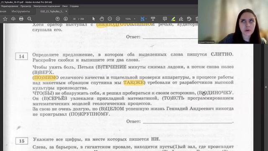The width and height of the screenshot is (268, 151).
Task: Go to next page arrow
Action: click(66, 19)
